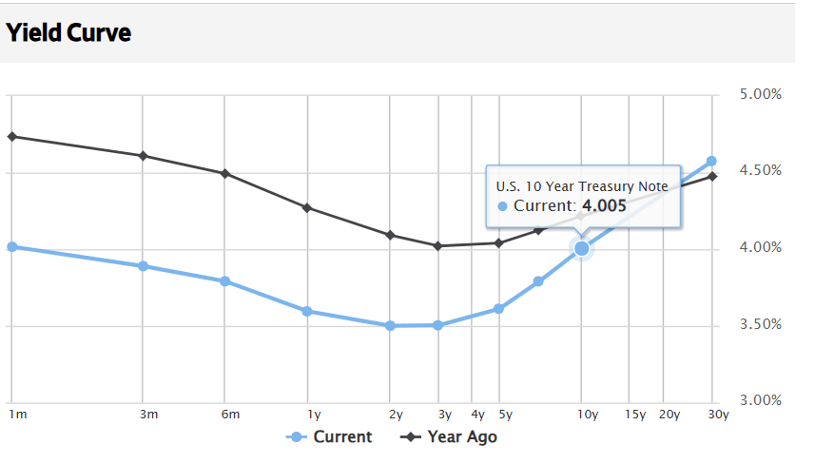Click Current line's 5y data point
This screenshot has width=834, height=464.
pyautogui.click(x=498, y=309)
